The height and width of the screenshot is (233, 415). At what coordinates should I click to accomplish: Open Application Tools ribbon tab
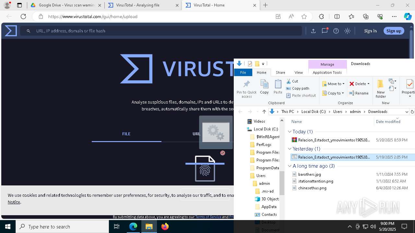[327, 72]
